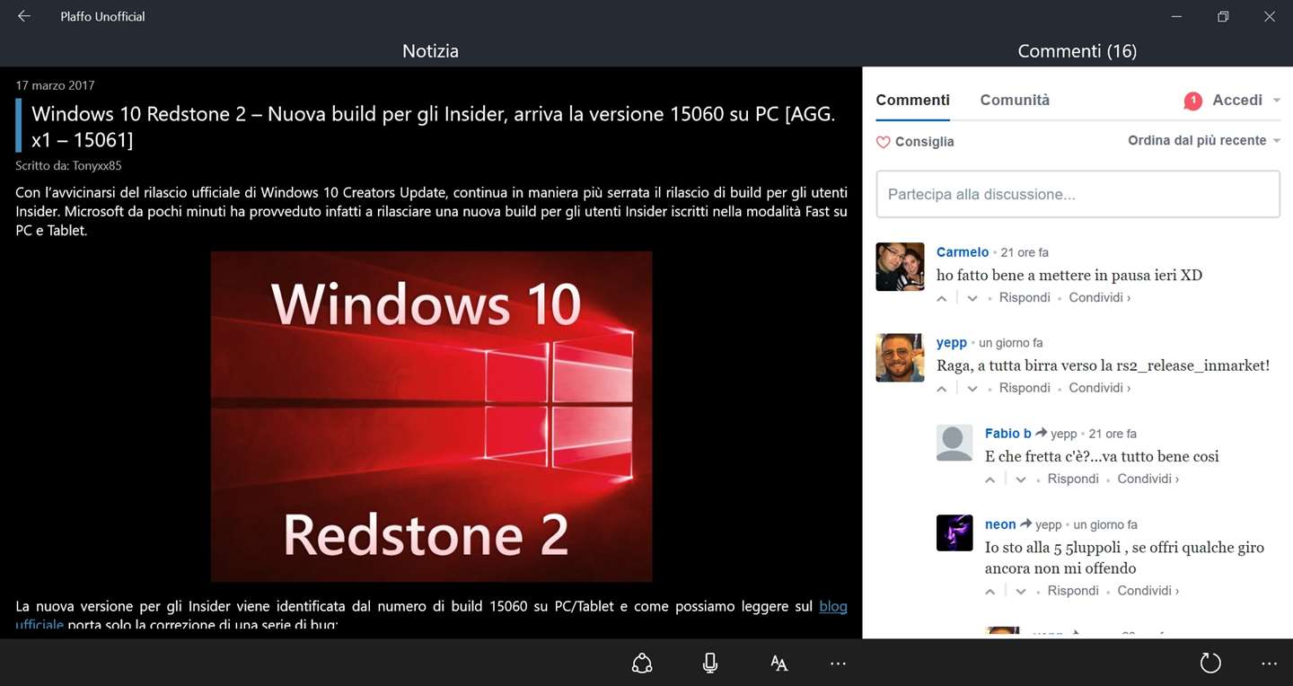The image size is (1293, 686).
Task: Click 'yepp' parent reference in Fabio b's reply
Action: click(1064, 434)
